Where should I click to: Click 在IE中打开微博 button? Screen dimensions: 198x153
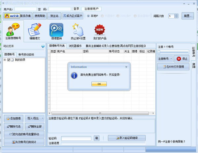(173, 67)
